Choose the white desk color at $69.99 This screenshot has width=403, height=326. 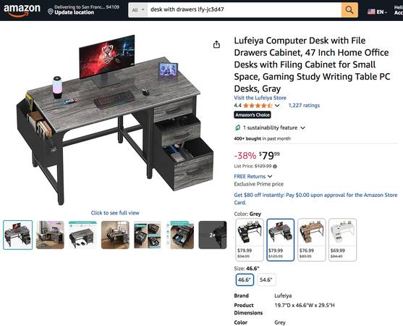[x=342, y=240]
